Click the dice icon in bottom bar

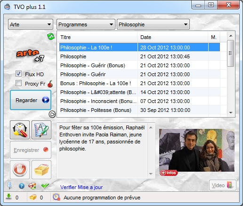click(32, 186)
